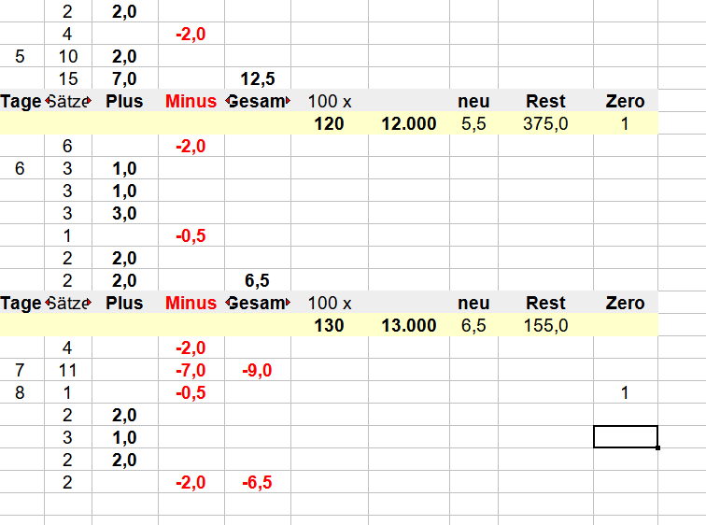Select the Minus cell showing -7,0

pyautogui.click(x=191, y=370)
